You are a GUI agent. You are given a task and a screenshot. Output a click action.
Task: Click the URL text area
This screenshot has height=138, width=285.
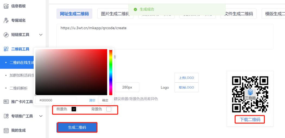point(165,37)
